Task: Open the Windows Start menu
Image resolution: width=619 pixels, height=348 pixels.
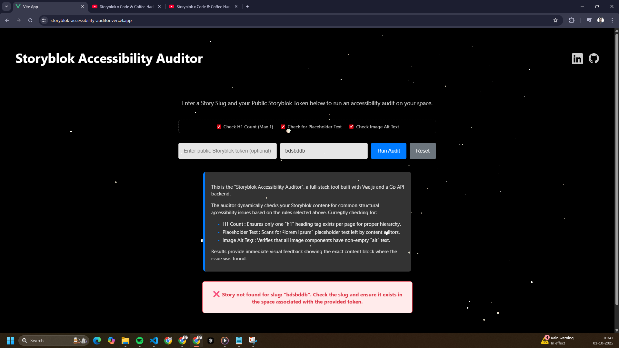Action: click(10, 341)
